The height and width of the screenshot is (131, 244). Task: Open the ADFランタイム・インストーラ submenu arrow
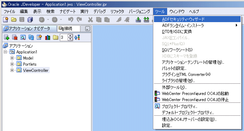click(x=237, y=25)
